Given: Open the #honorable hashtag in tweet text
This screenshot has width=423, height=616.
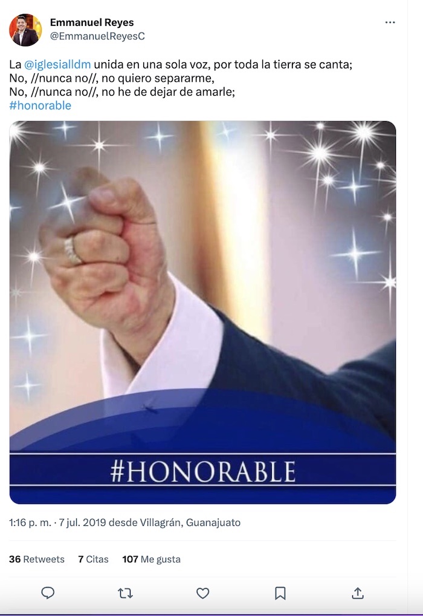Looking at the screenshot, I should click(x=40, y=105).
